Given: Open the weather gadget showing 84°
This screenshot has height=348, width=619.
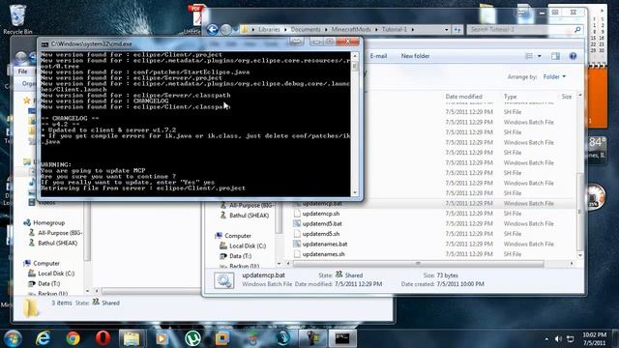Looking at the screenshot, I should click(x=596, y=147).
